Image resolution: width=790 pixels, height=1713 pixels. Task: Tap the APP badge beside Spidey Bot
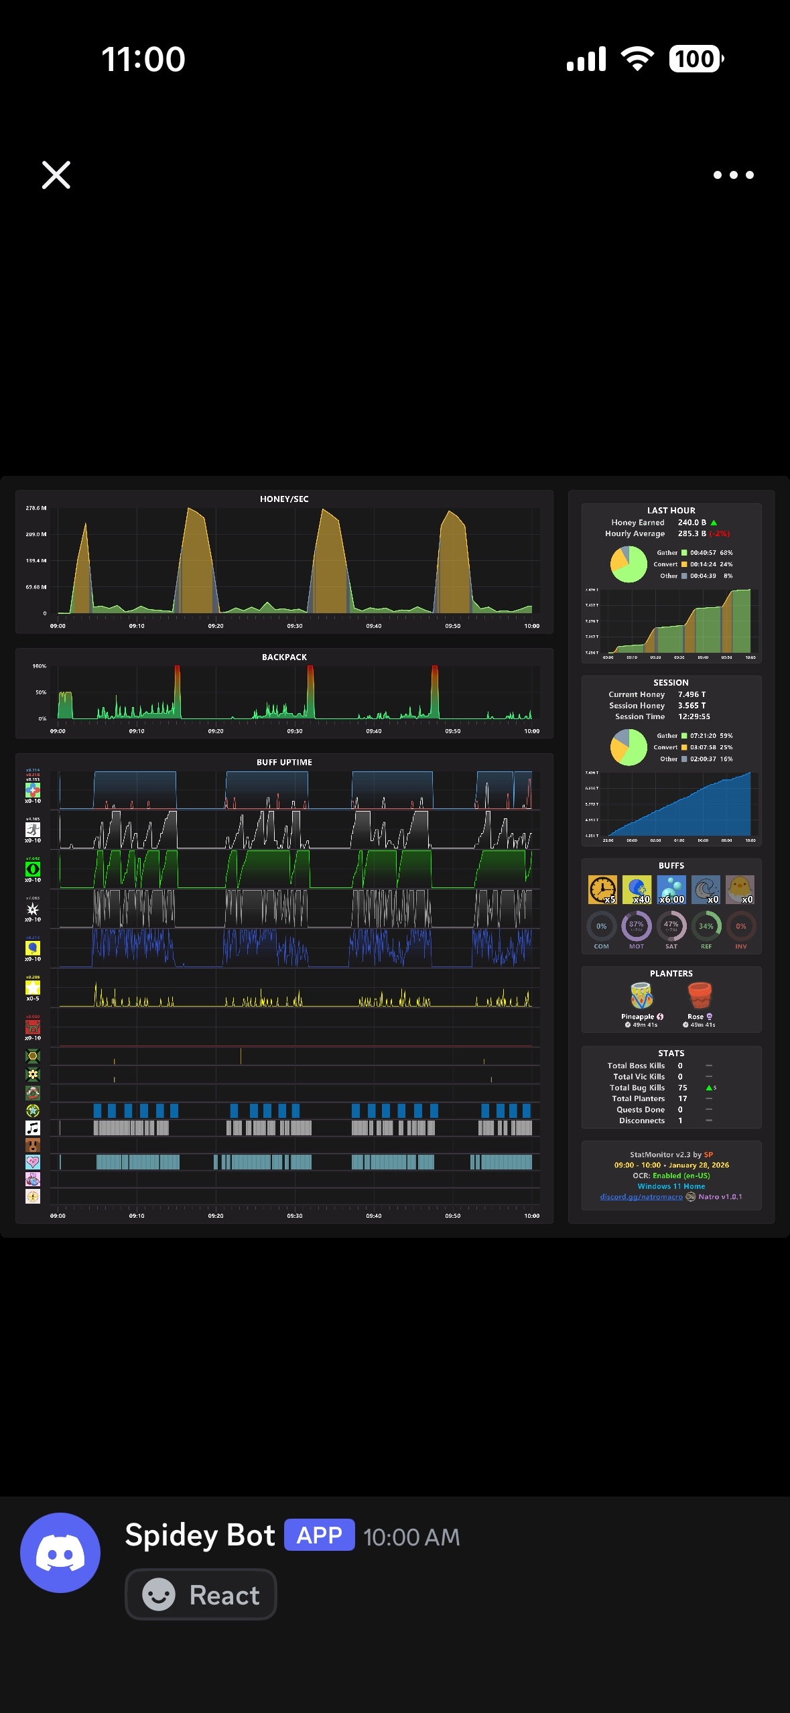click(x=320, y=1535)
